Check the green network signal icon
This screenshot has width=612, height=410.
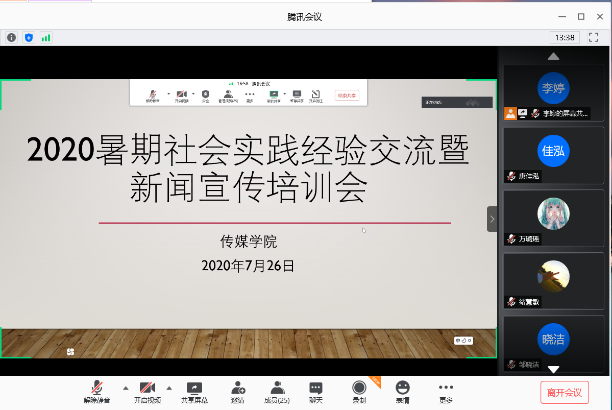[x=46, y=37]
